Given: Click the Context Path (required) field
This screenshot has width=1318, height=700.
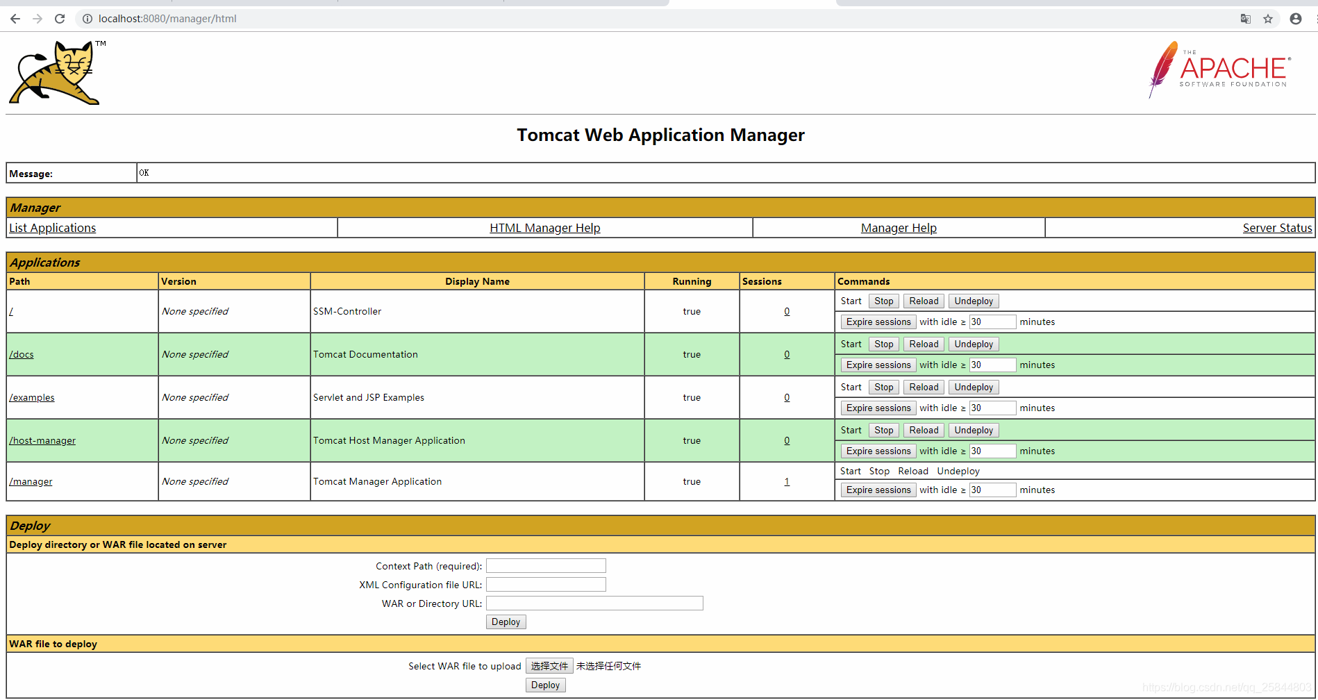Looking at the screenshot, I should (x=546, y=566).
